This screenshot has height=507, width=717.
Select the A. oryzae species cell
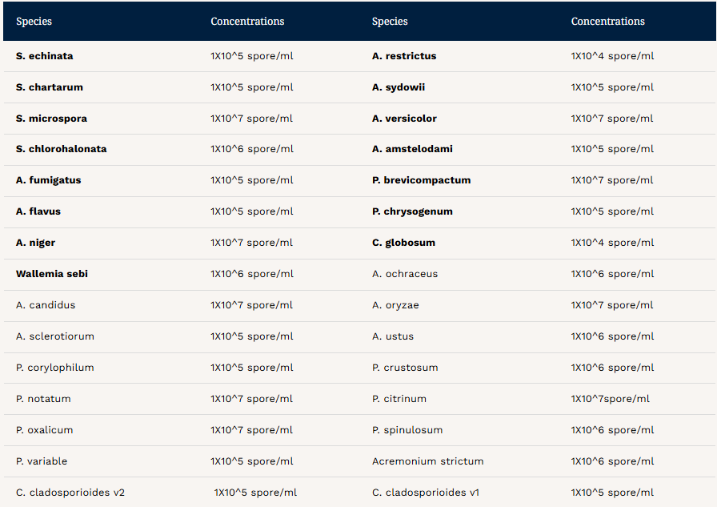pos(395,305)
